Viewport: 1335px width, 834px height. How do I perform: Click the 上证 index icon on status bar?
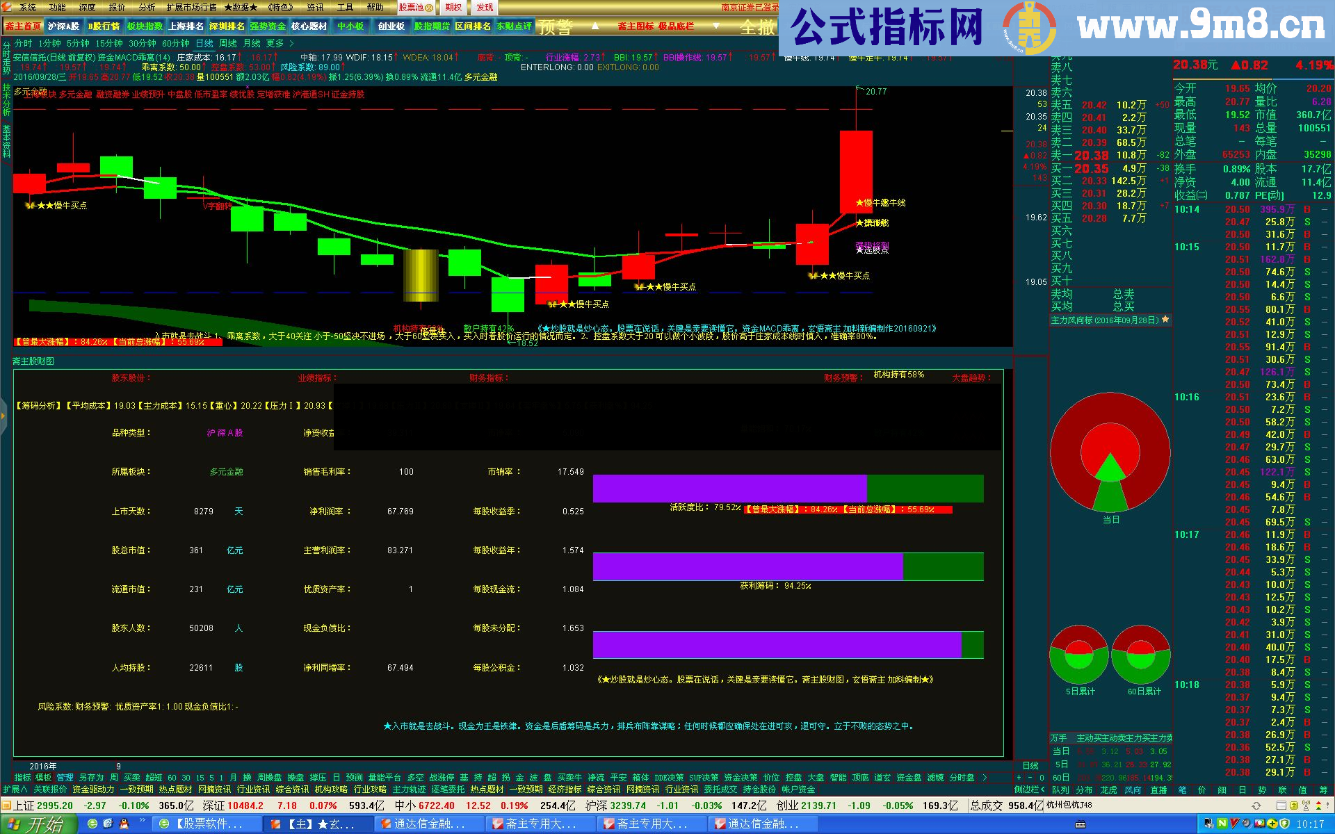tap(7, 806)
